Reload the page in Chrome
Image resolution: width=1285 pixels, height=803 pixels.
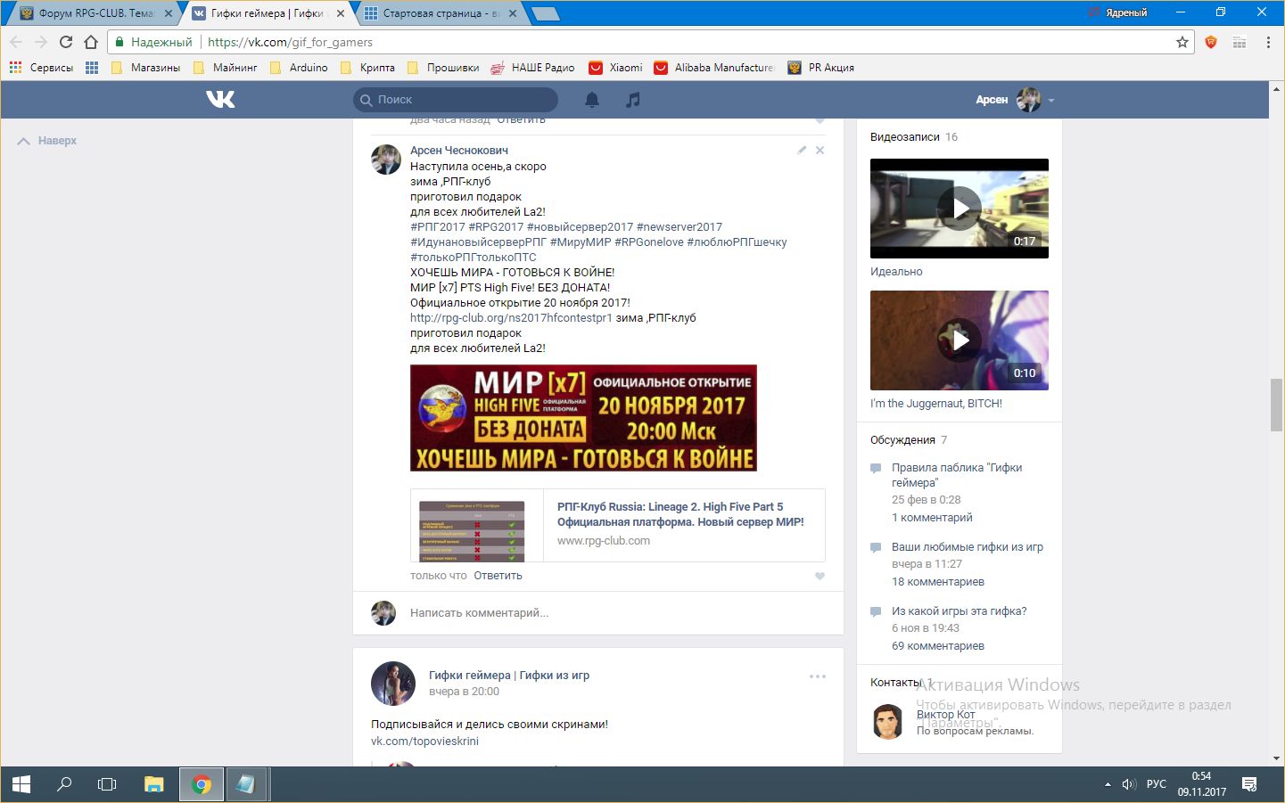(66, 42)
